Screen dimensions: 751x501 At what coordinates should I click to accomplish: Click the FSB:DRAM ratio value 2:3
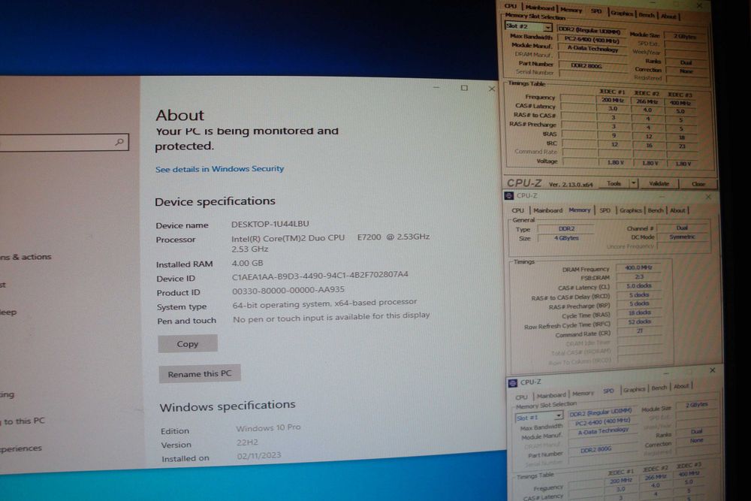(639, 277)
